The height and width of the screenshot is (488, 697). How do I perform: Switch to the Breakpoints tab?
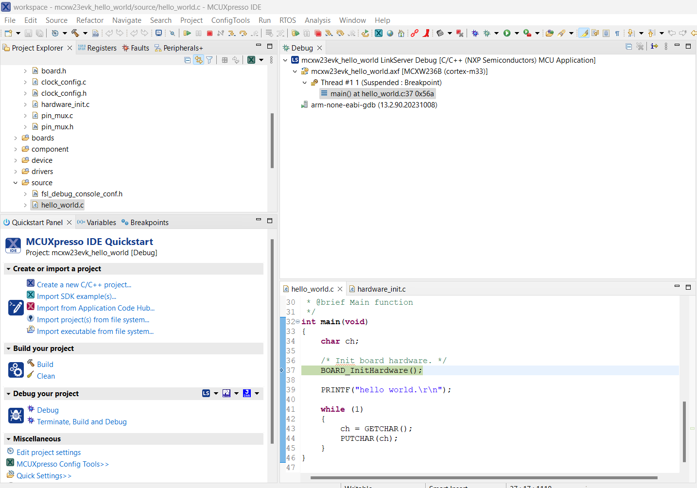tap(145, 223)
